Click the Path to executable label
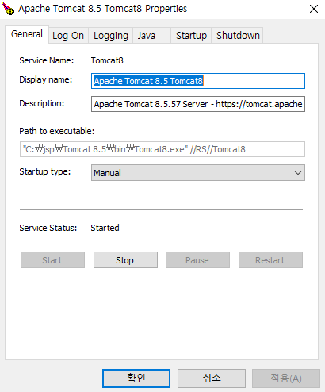Viewport: 325px width, 392px height. [57, 131]
